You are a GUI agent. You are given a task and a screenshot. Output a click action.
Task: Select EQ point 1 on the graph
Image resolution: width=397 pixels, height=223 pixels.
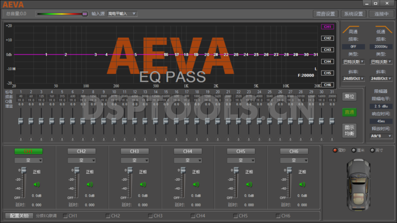click(46, 55)
